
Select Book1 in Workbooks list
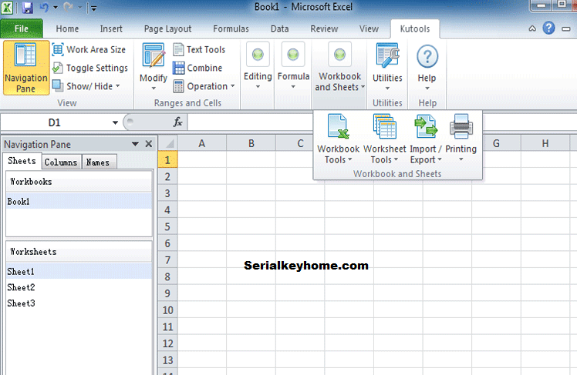[x=79, y=201]
